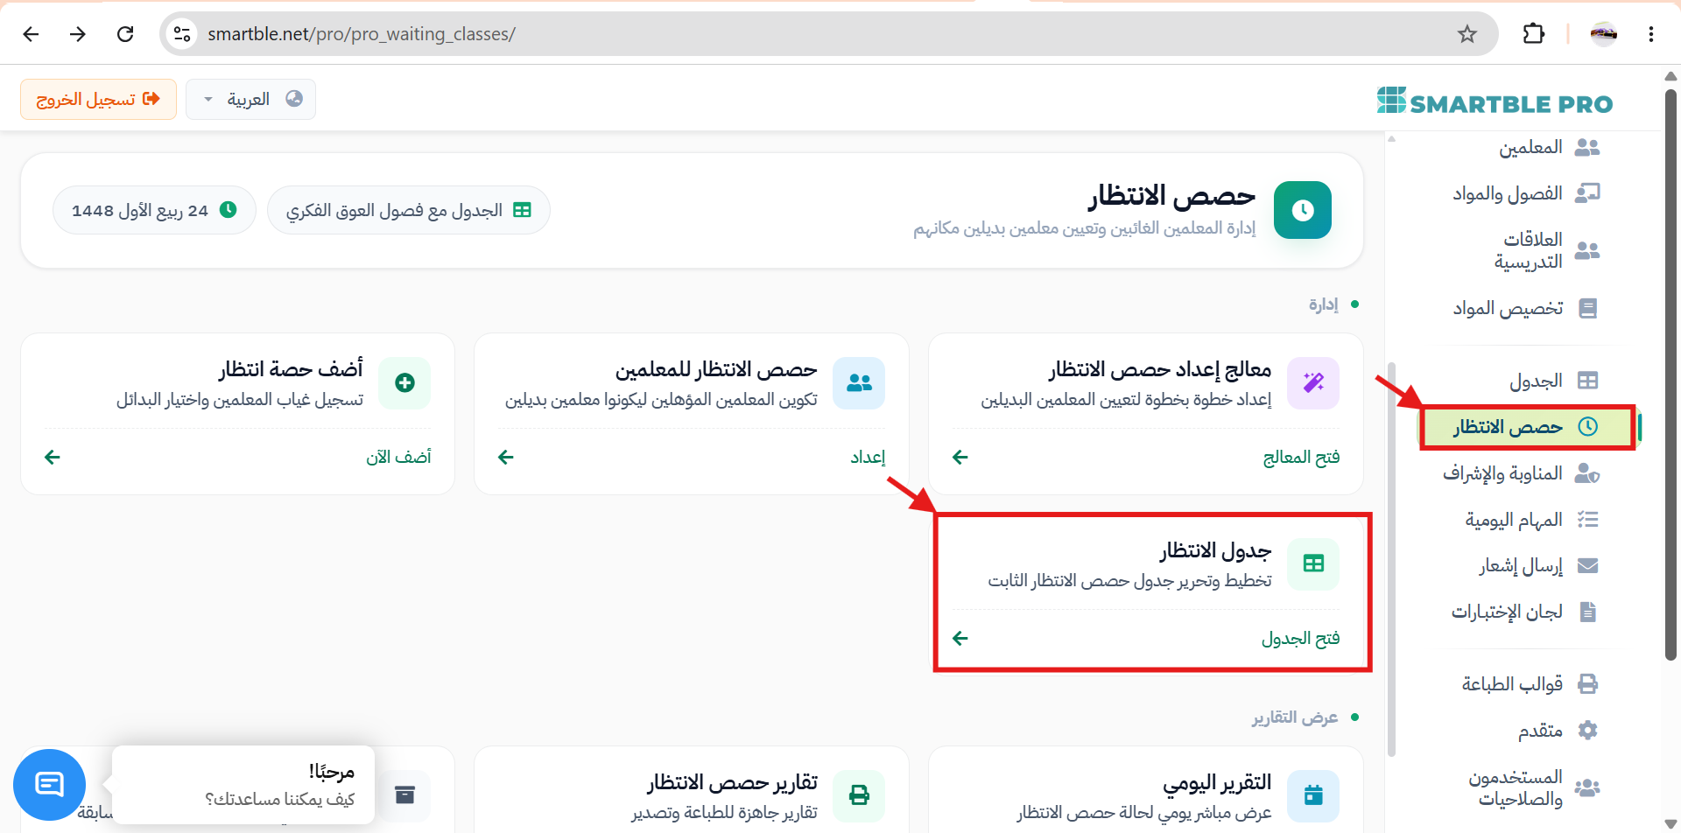Screen dimensions: 1681x833
Task: Click the إدارة section label
Action: coord(1324,304)
